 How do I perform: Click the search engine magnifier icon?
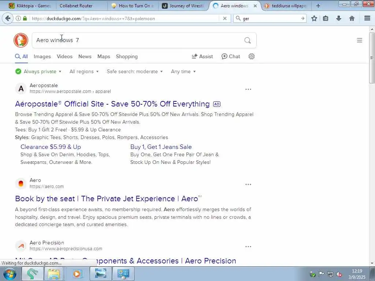(x=238, y=18)
